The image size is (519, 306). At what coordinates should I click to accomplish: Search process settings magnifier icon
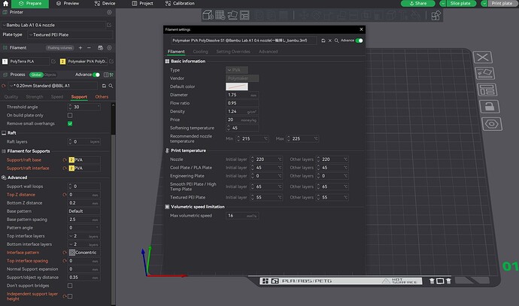pos(111,86)
